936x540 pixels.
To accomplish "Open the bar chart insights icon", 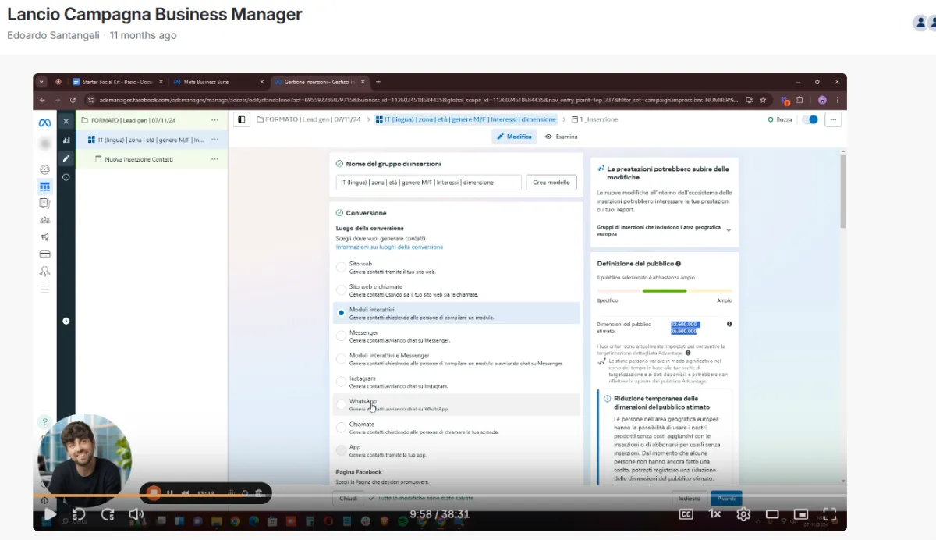I will click(x=66, y=140).
